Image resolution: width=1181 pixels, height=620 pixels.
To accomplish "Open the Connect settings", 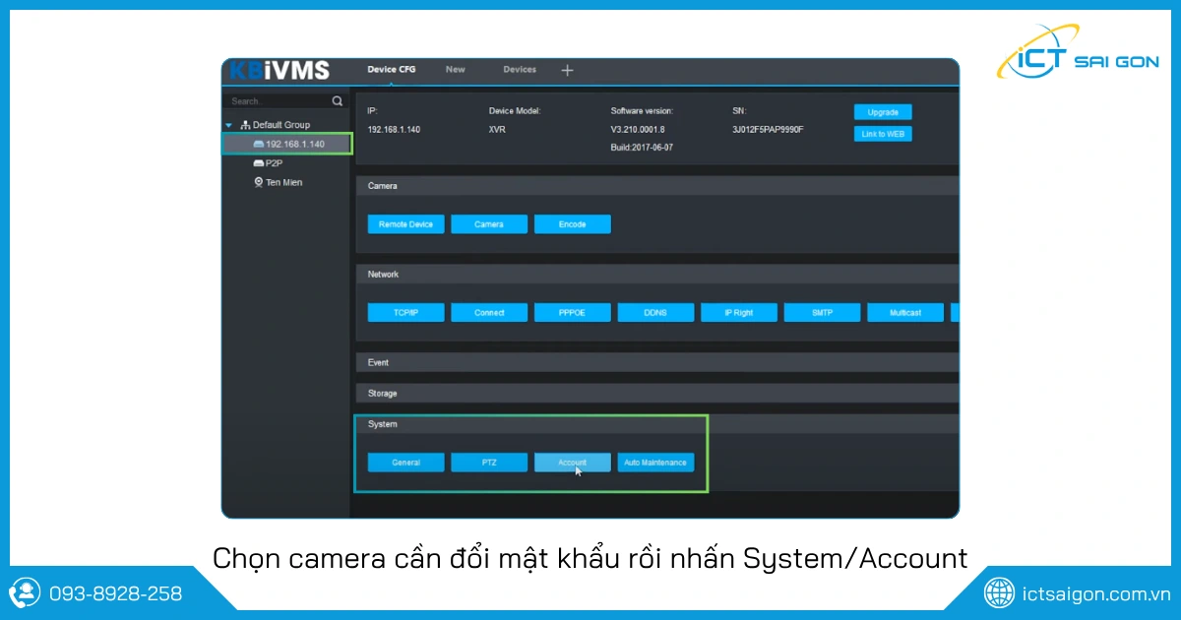I will (489, 313).
